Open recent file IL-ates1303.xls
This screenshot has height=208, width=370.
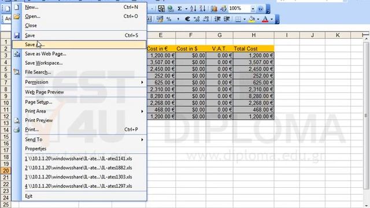tap(79, 177)
